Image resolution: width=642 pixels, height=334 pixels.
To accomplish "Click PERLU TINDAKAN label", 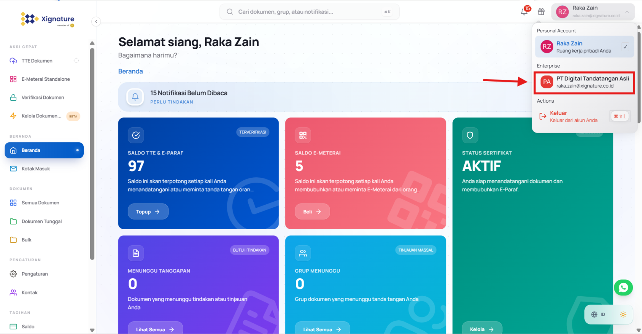I will tap(172, 102).
